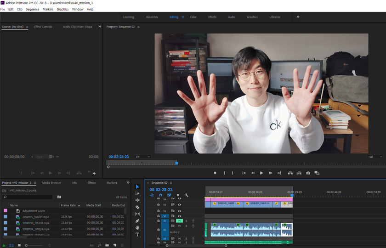Image resolution: width=386 pixels, height=248 pixels.
Task: Open the Full playback resolution dropdown
Action: click(375, 157)
